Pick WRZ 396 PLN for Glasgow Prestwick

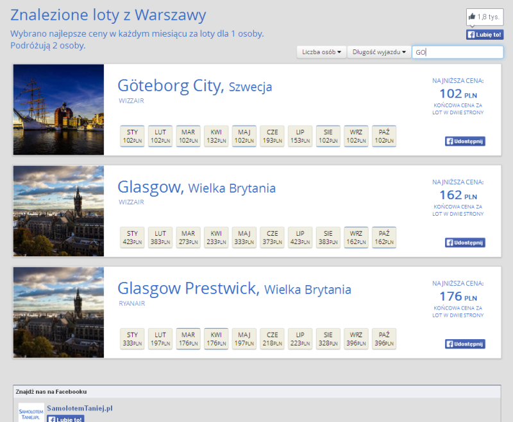pos(356,338)
